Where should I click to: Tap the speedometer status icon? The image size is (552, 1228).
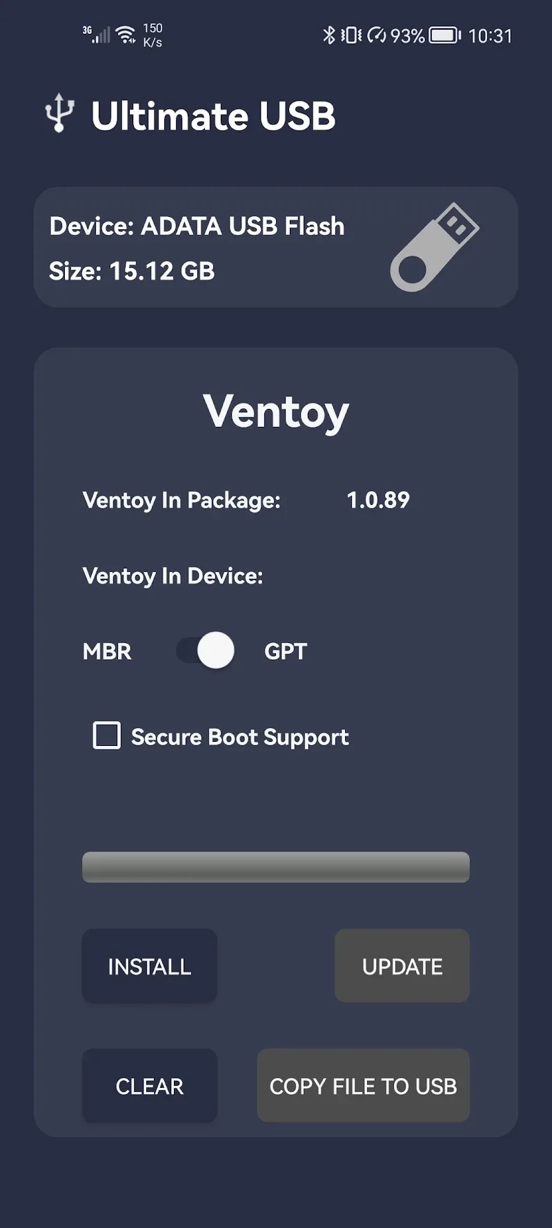point(377,35)
